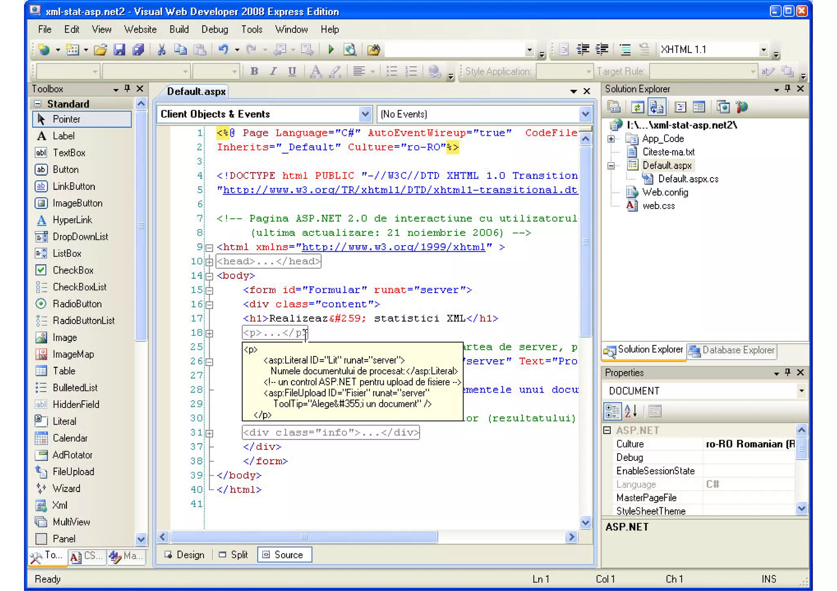Viewport: 837px width, 591px height.
Task: Click the Save All icon
Action: (x=138, y=50)
